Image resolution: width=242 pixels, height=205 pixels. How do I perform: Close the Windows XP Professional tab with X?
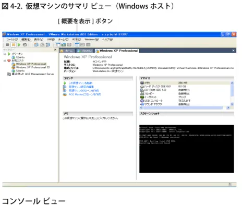point(233,51)
